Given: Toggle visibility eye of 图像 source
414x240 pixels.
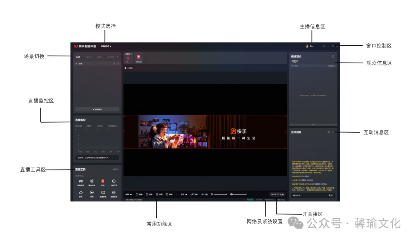Looking at the screenshot, I should click(118, 64).
